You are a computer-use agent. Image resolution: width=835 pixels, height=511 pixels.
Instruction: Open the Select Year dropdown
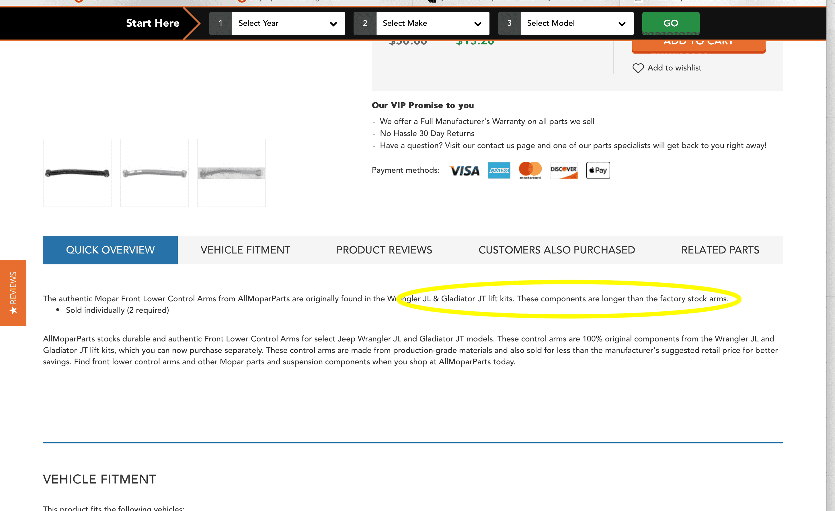pos(288,23)
